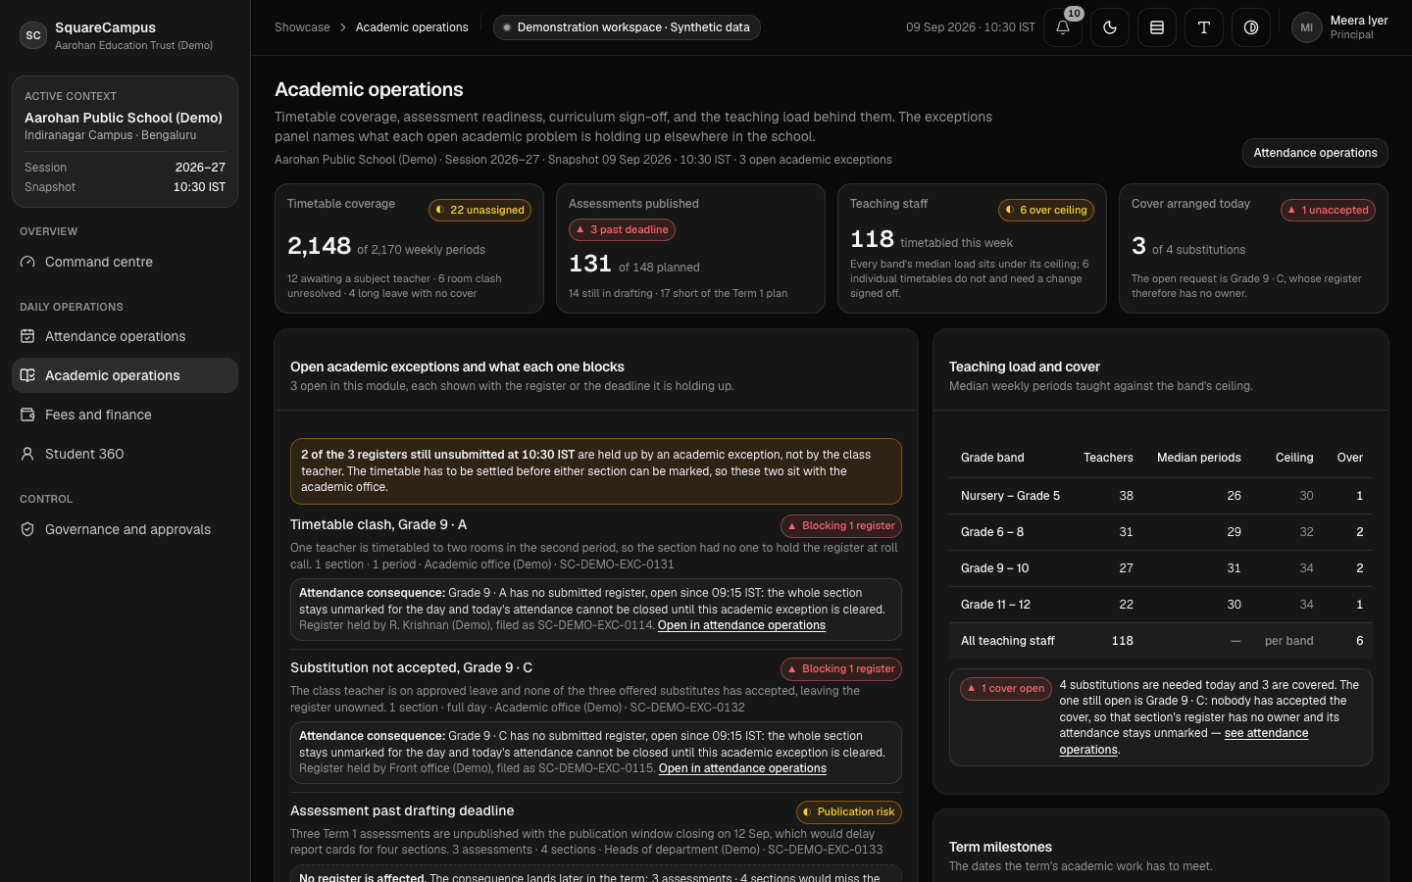Click Showcase in the breadcrumb
This screenshot has height=882, width=1412.
click(302, 27)
